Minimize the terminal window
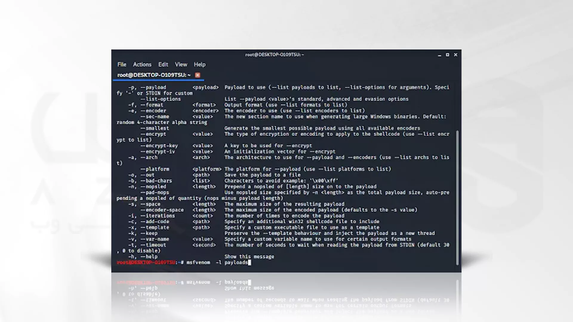573x322 pixels. pos(439,55)
